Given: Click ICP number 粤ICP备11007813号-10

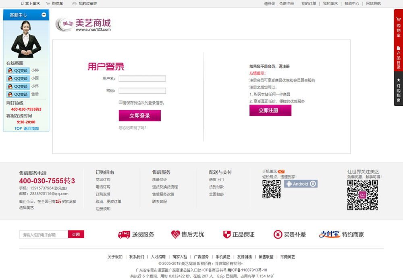Looking at the screenshot, I should coord(247,270).
